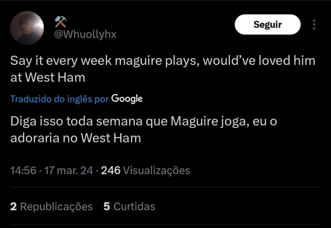Viewport: 331px width, 228px height.
Task: Click the Google logo in translation credit
Action: pyautogui.click(x=127, y=99)
